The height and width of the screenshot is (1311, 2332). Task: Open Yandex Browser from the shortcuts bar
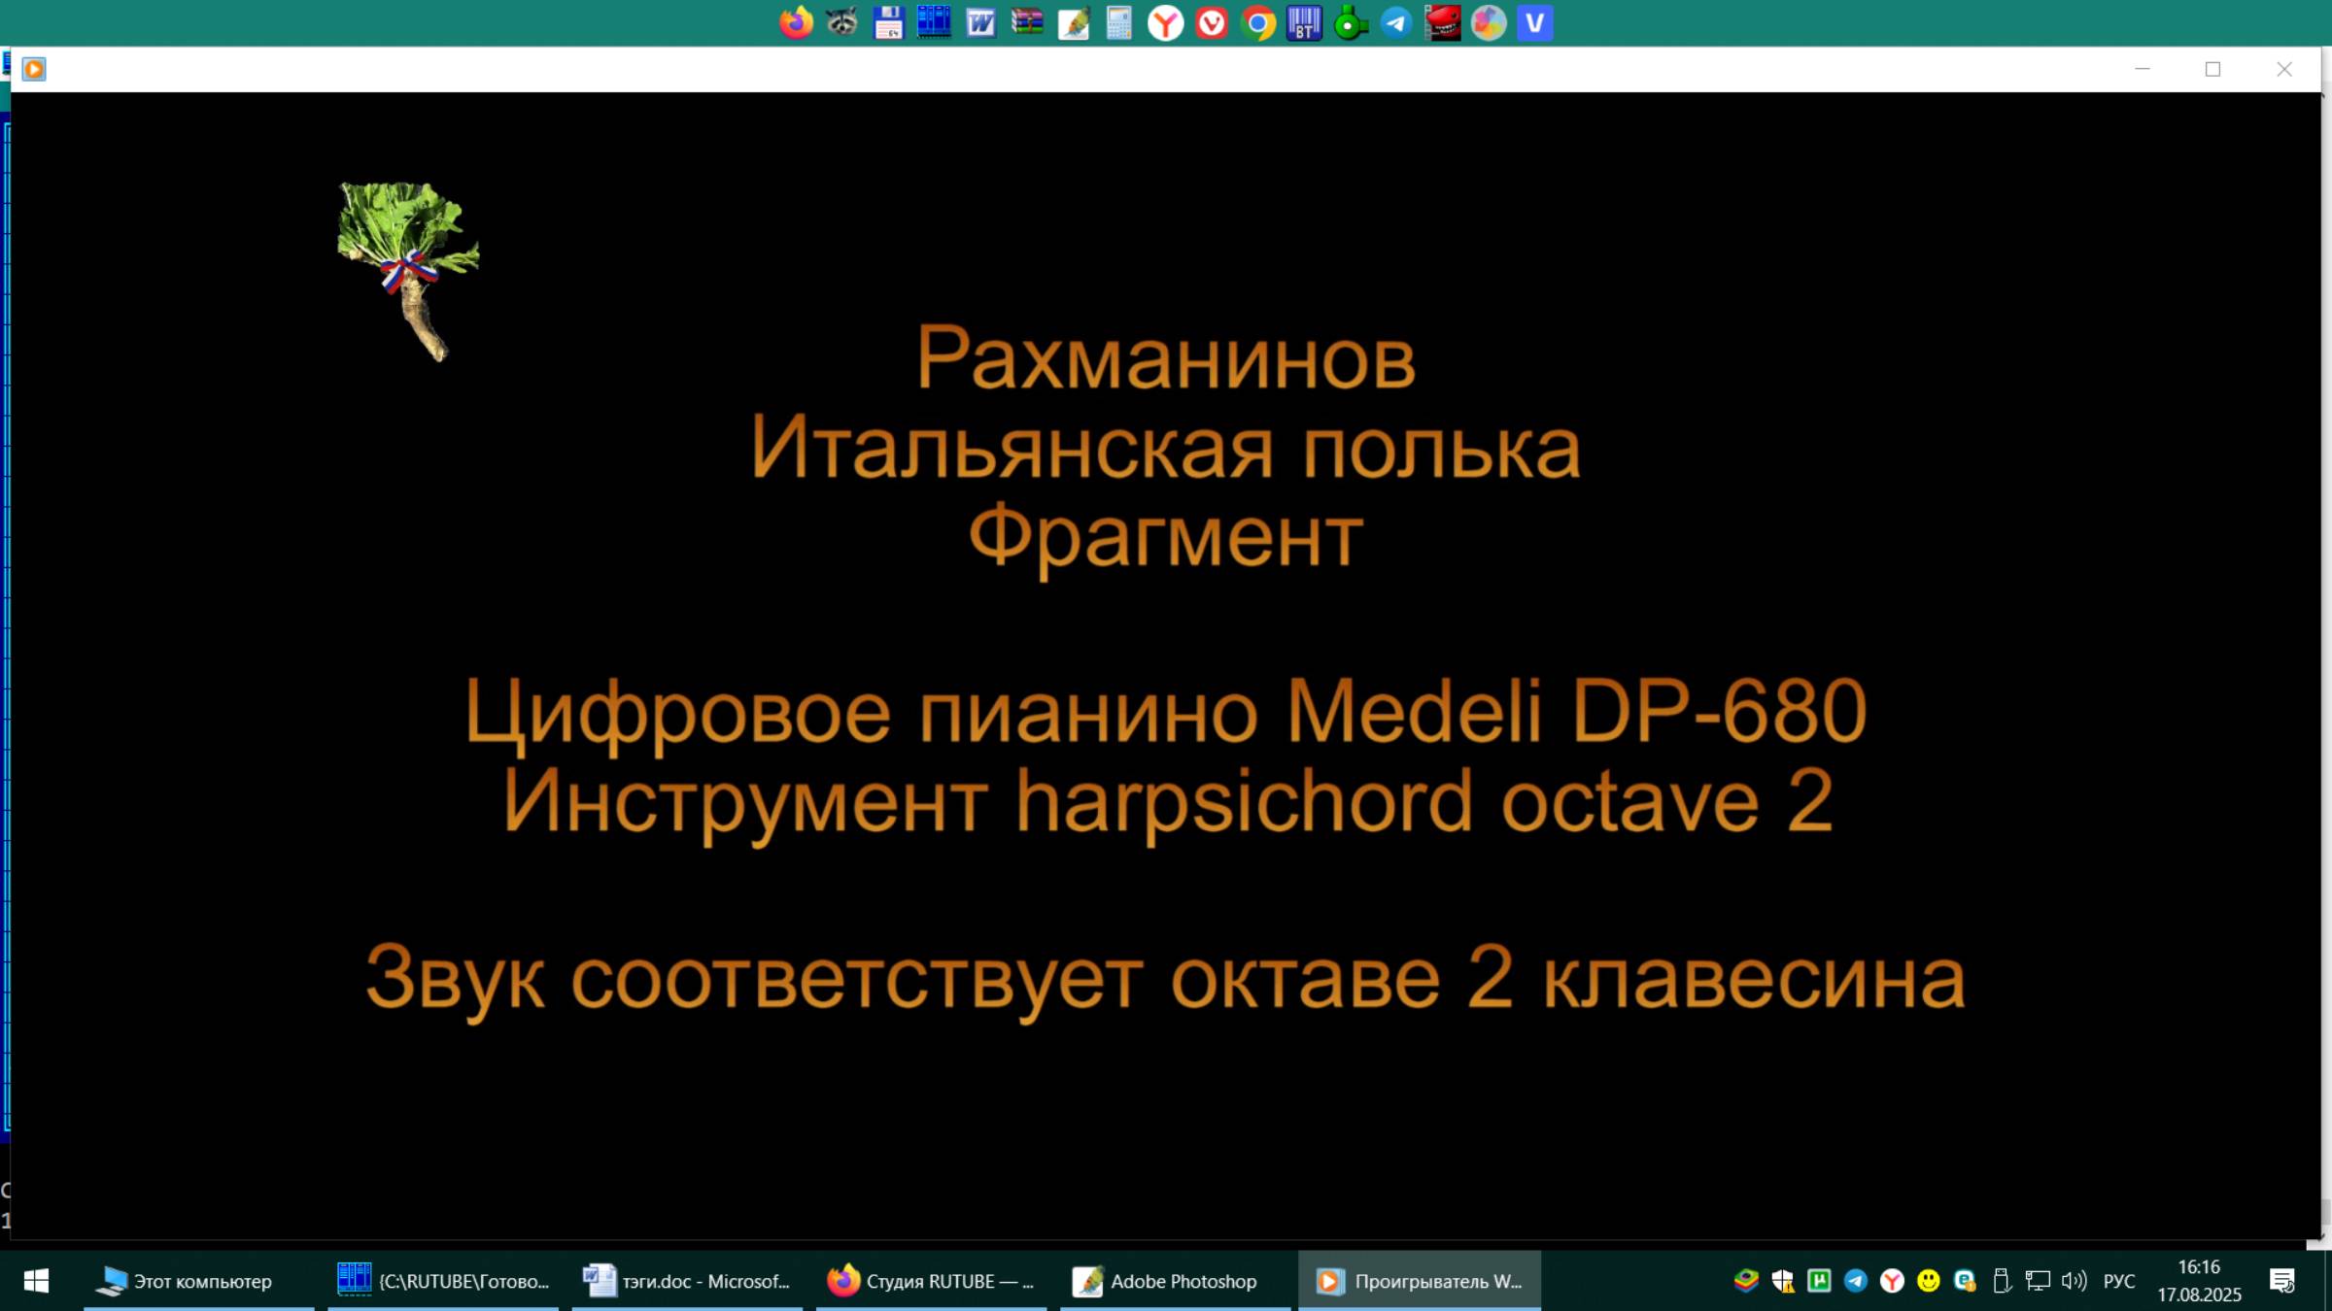[1165, 23]
